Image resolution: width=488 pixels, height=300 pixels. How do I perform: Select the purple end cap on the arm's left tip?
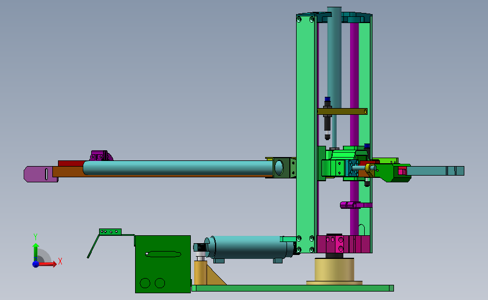40,174
